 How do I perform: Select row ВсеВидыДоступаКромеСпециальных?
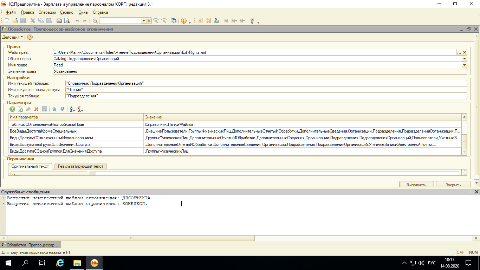click(234, 131)
